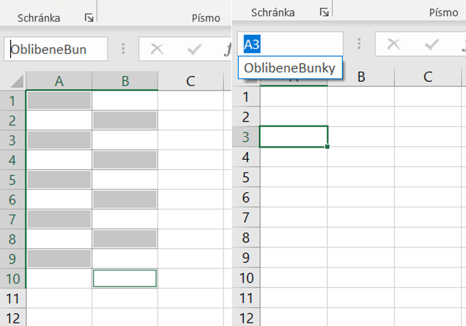The image size is (466, 326).
Task: Select column B header in left sheet
Action: (x=125, y=81)
